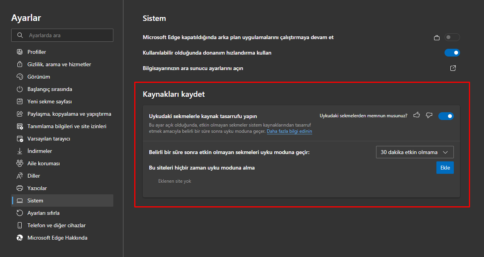This screenshot has height=257, width=484.
Task: Select the Yazıcılar printer icon
Action: click(x=19, y=188)
